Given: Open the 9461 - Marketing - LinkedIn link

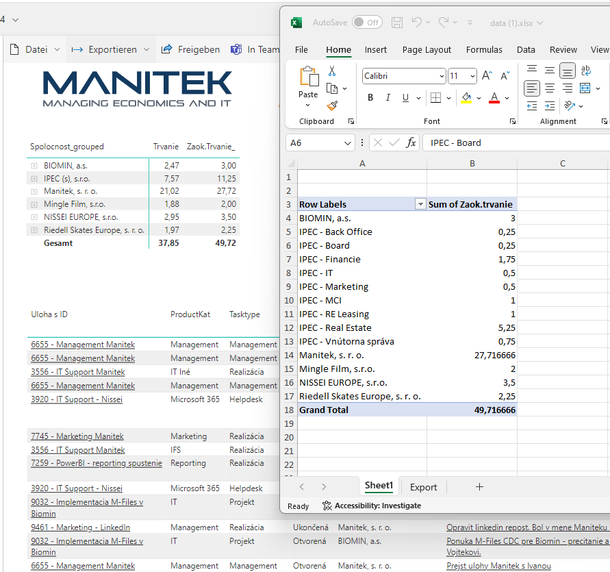Looking at the screenshot, I should click(x=81, y=527).
